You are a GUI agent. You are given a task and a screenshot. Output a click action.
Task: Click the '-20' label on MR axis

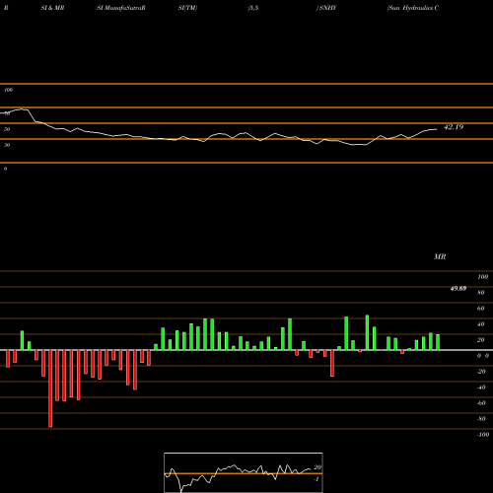pos(481,372)
